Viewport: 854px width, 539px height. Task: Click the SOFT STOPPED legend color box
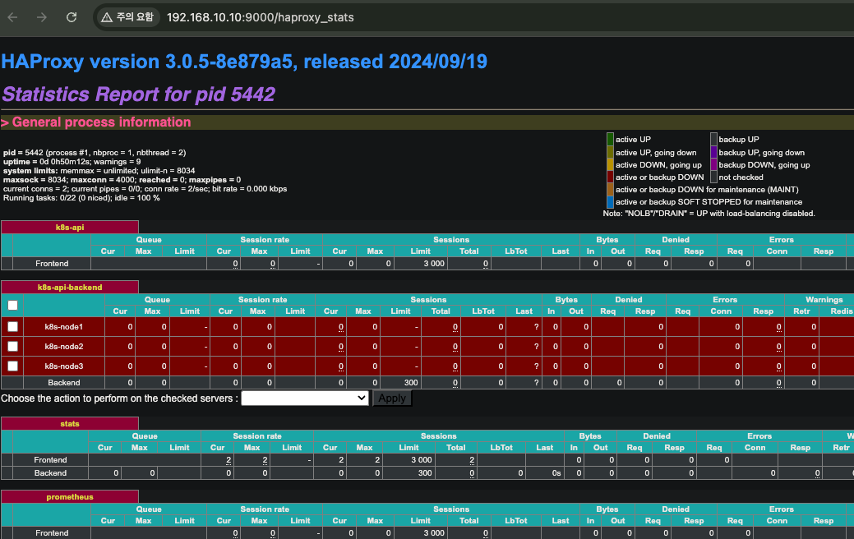[x=610, y=201]
